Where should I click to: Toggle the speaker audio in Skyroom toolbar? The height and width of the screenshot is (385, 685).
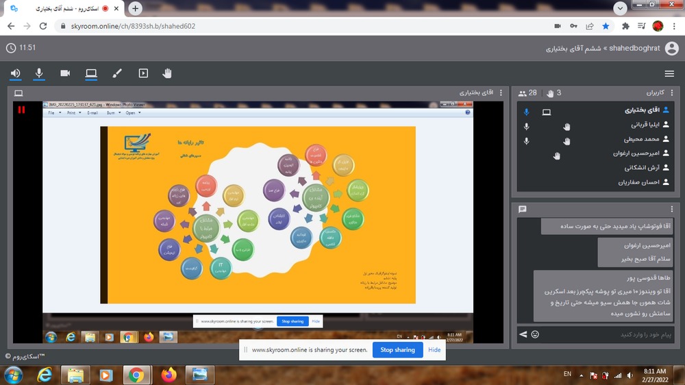15,73
